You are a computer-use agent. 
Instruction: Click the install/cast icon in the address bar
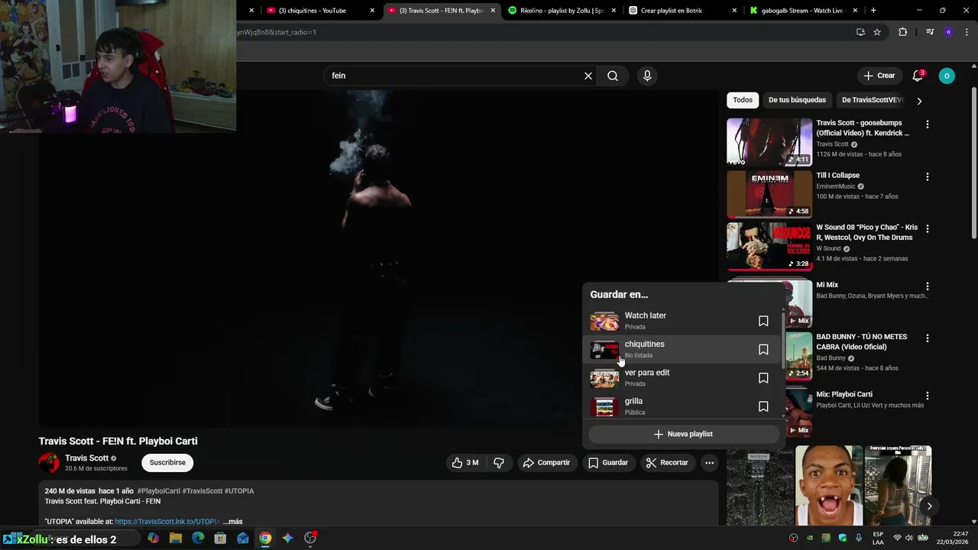860,32
